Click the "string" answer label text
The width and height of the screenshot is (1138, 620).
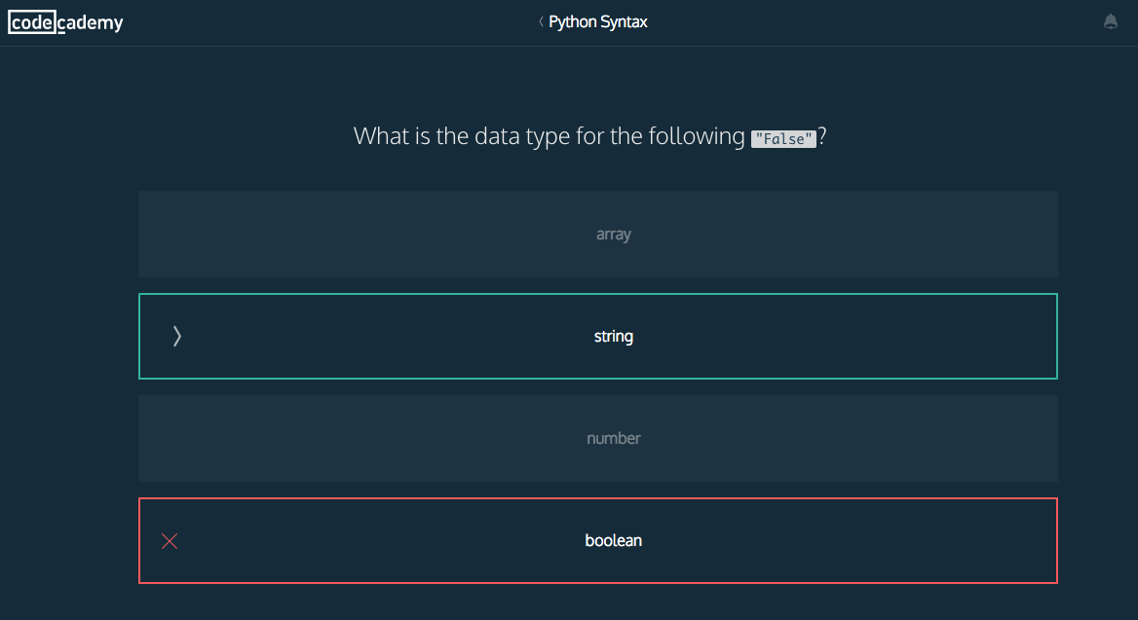pyautogui.click(x=614, y=337)
